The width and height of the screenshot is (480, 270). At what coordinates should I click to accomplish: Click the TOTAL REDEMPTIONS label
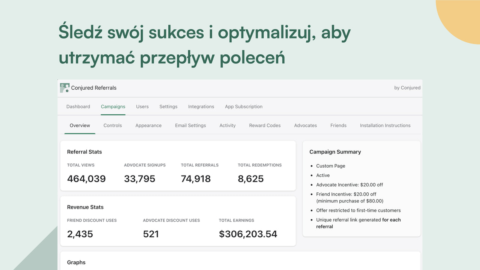pyautogui.click(x=259, y=165)
